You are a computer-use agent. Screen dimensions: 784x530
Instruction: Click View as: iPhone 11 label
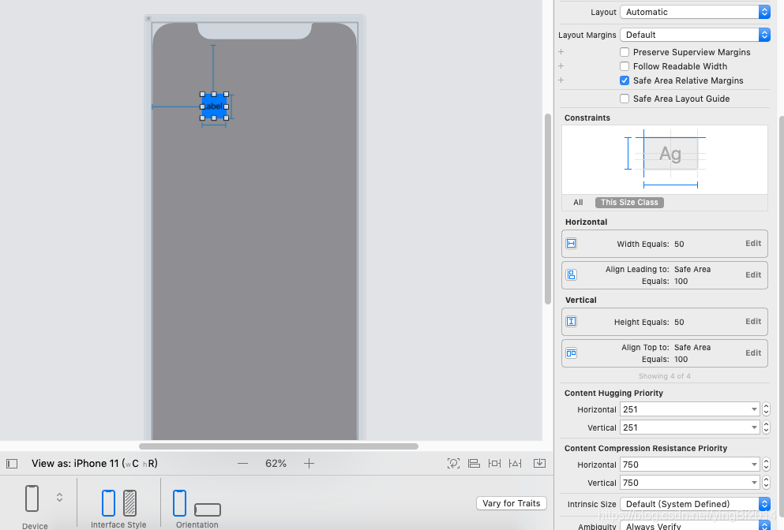pyautogui.click(x=95, y=464)
